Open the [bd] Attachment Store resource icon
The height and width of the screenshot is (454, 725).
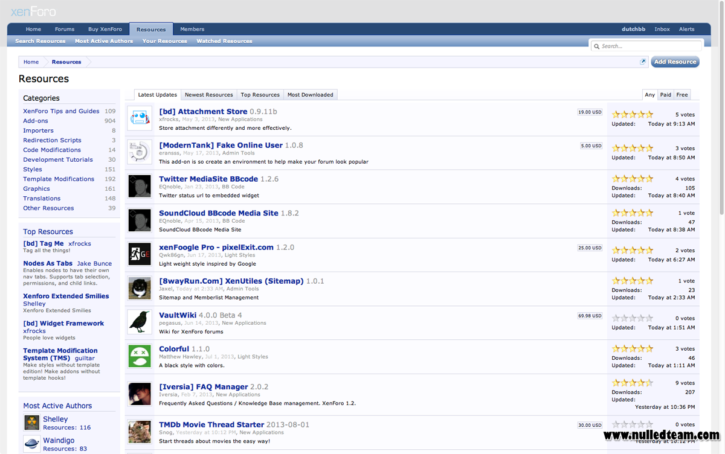click(140, 118)
